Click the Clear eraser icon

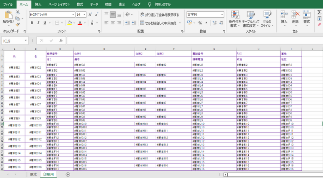pyautogui.click(x=319, y=25)
